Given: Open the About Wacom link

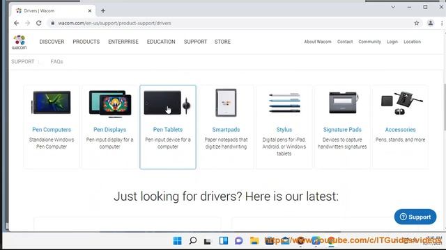Looking at the screenshot, I should click(x=318, y=42).
